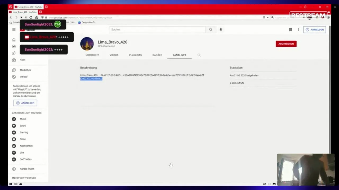Click the channel search magnifier icon
The image size is (339, 190).
coord(199,55)
